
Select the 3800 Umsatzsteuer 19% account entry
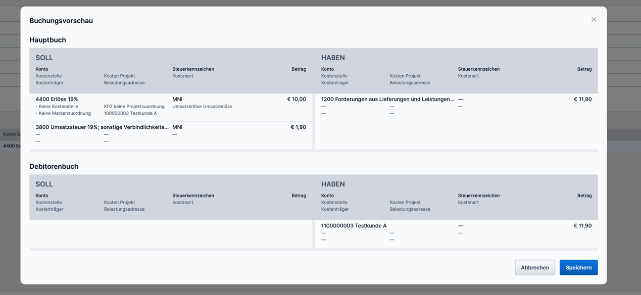(x=102, y=127)
